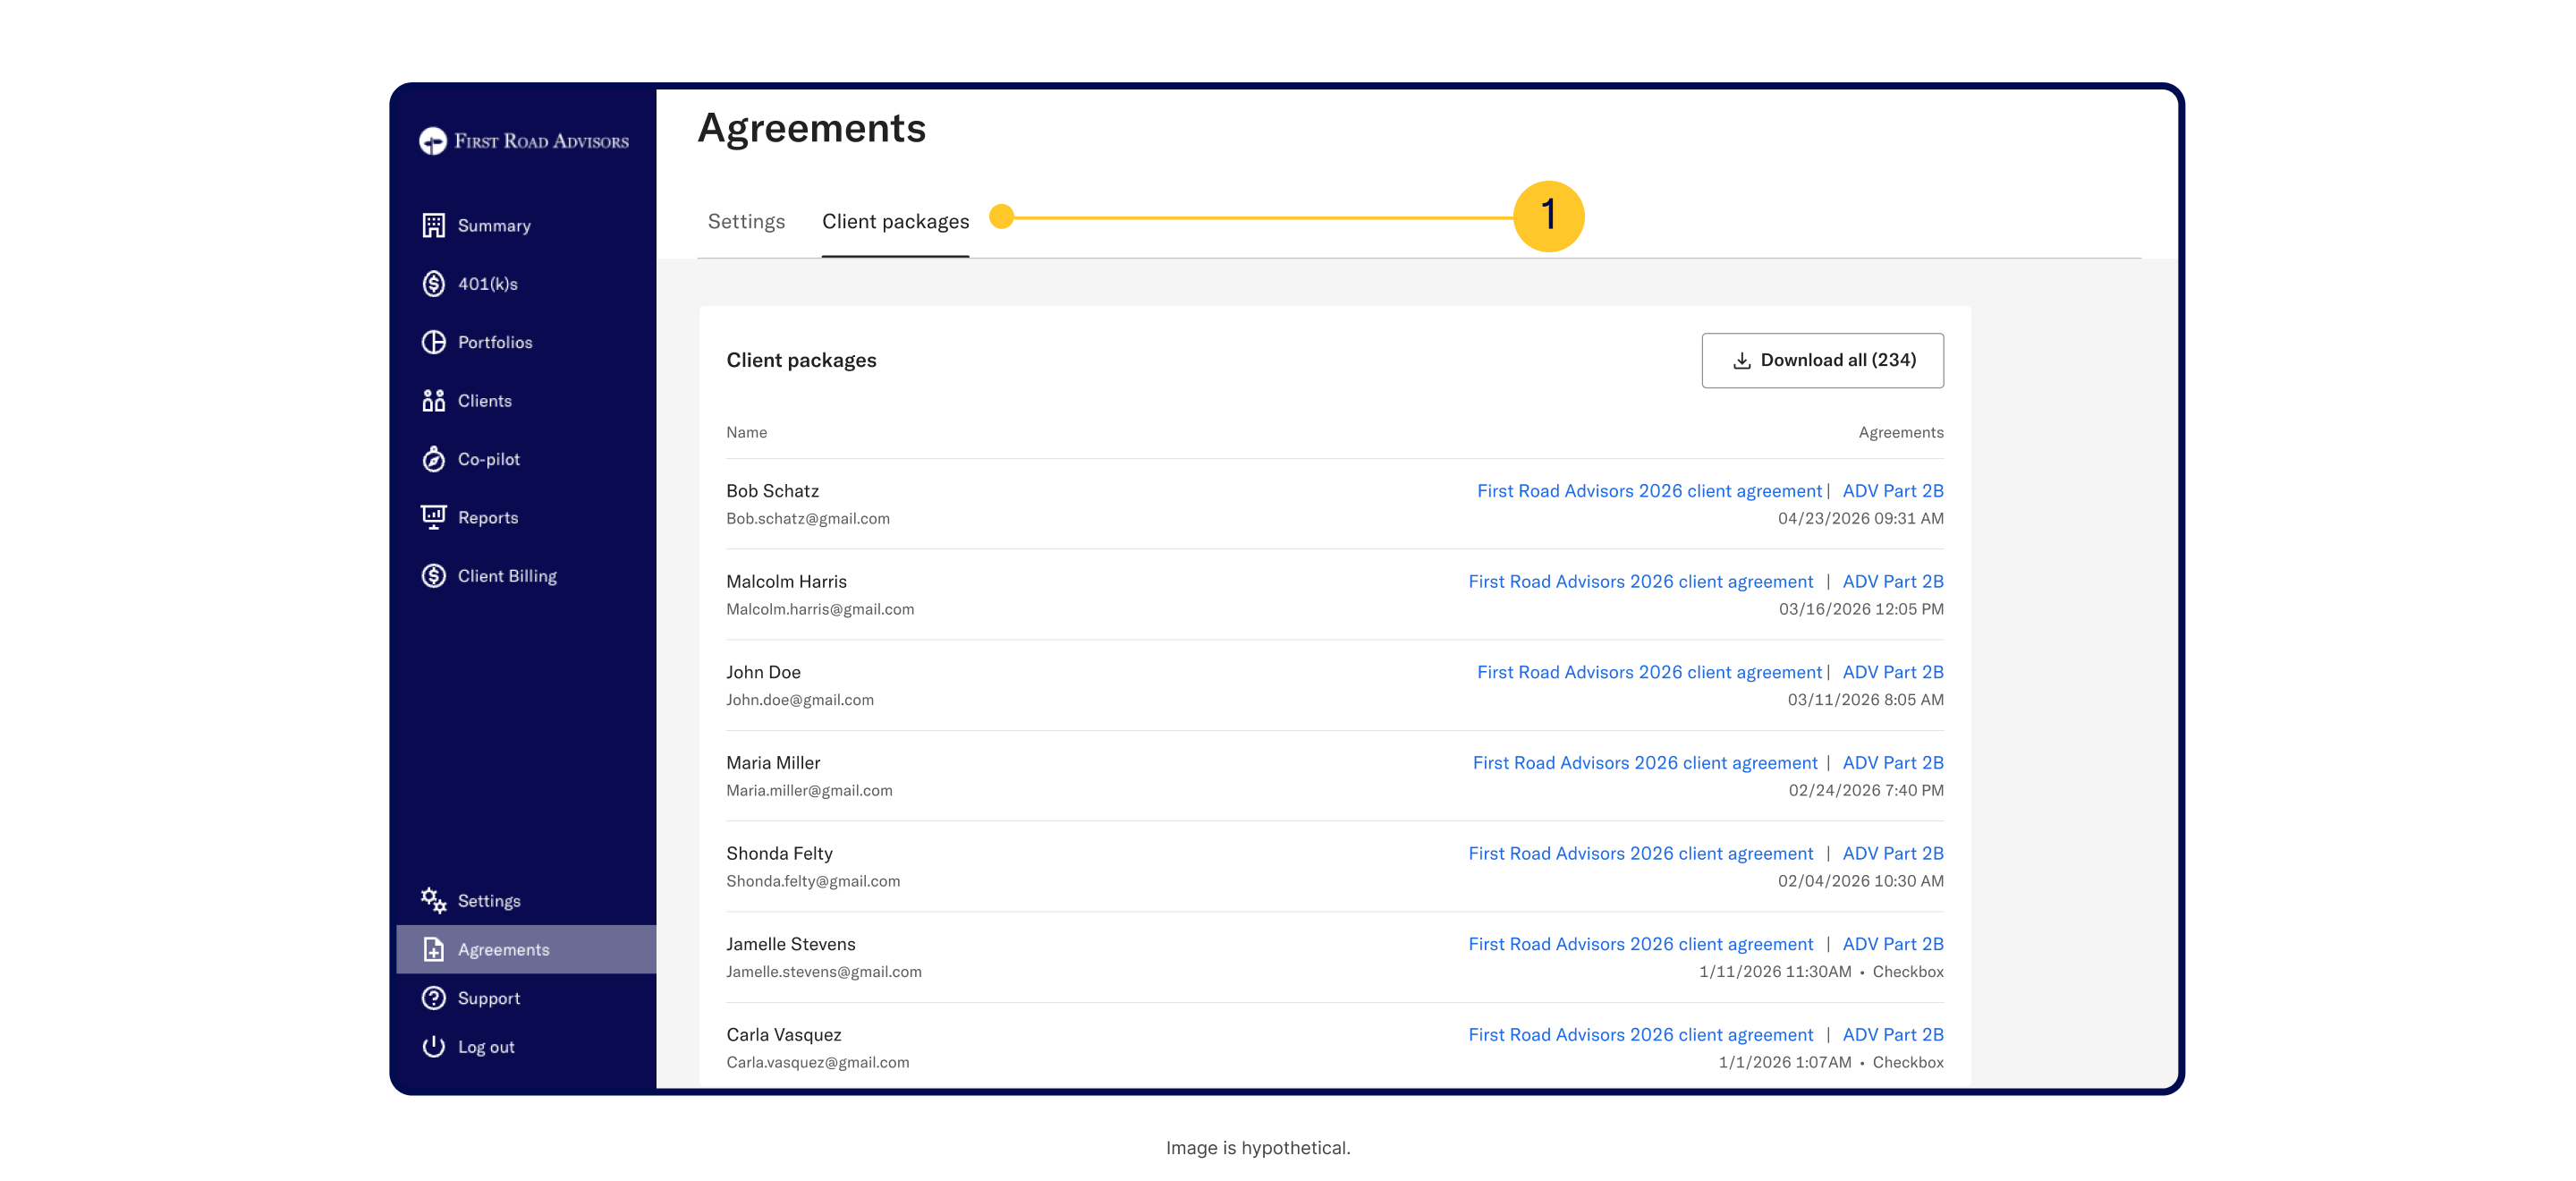Click the Agreements column header

click(x=1900, y=433)
